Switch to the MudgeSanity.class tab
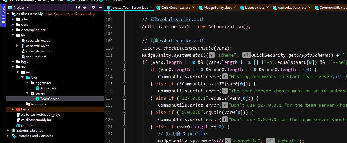The height and width of the screenshot is (143, 347). click(x=218, y=8)
